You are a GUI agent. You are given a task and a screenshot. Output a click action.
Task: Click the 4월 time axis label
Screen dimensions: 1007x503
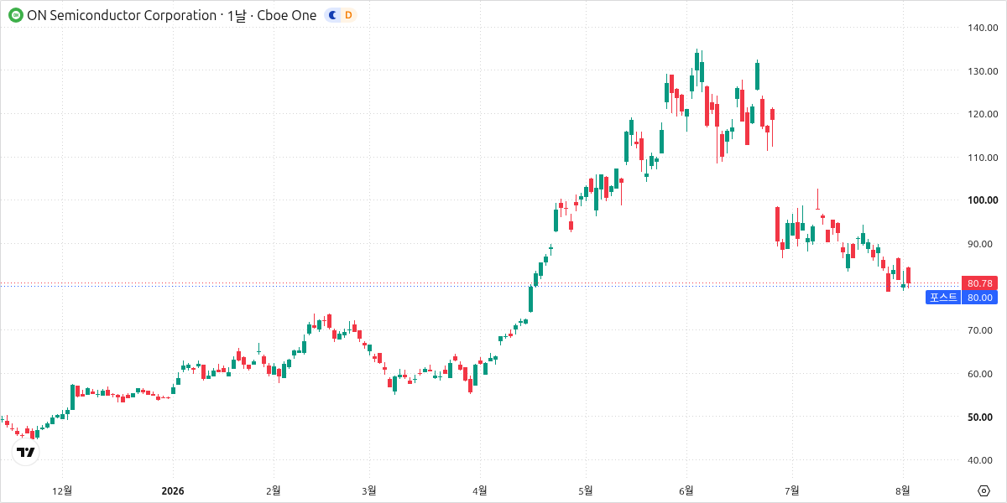(480, 490)
